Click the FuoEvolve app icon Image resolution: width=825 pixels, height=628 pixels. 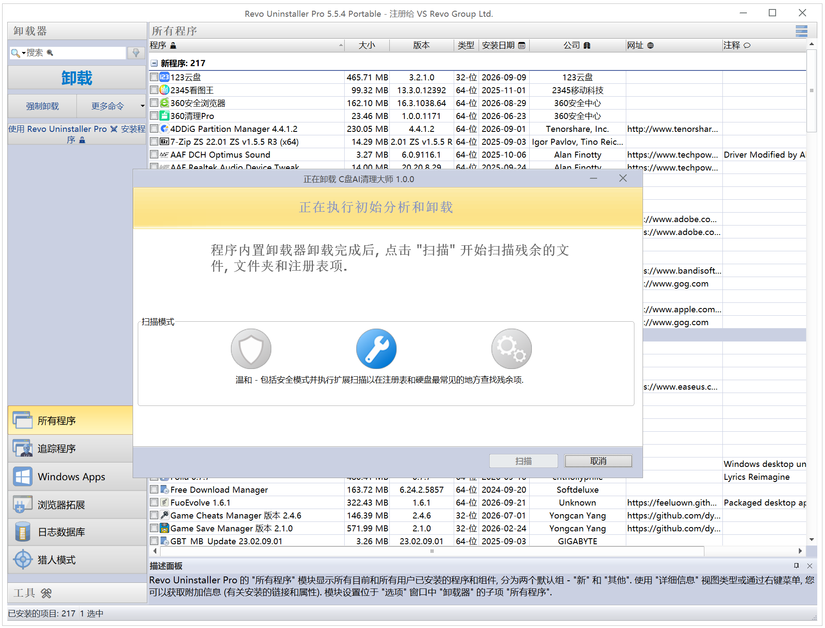[164, 503]
